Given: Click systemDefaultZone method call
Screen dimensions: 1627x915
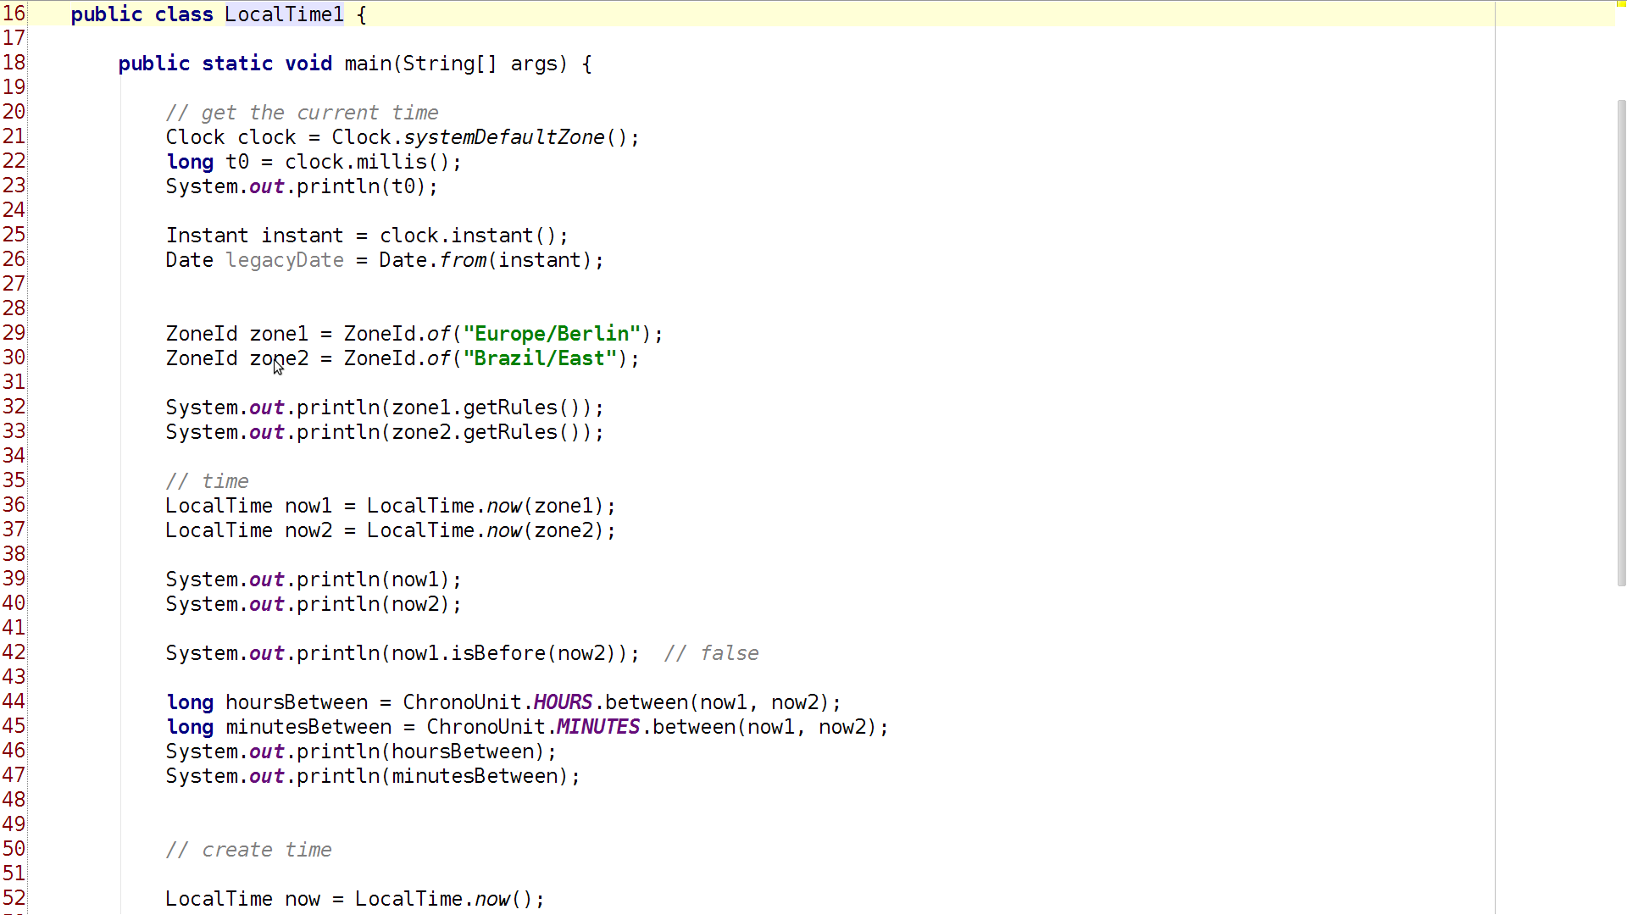Looking at the screenshot, I should click(504, 137).
